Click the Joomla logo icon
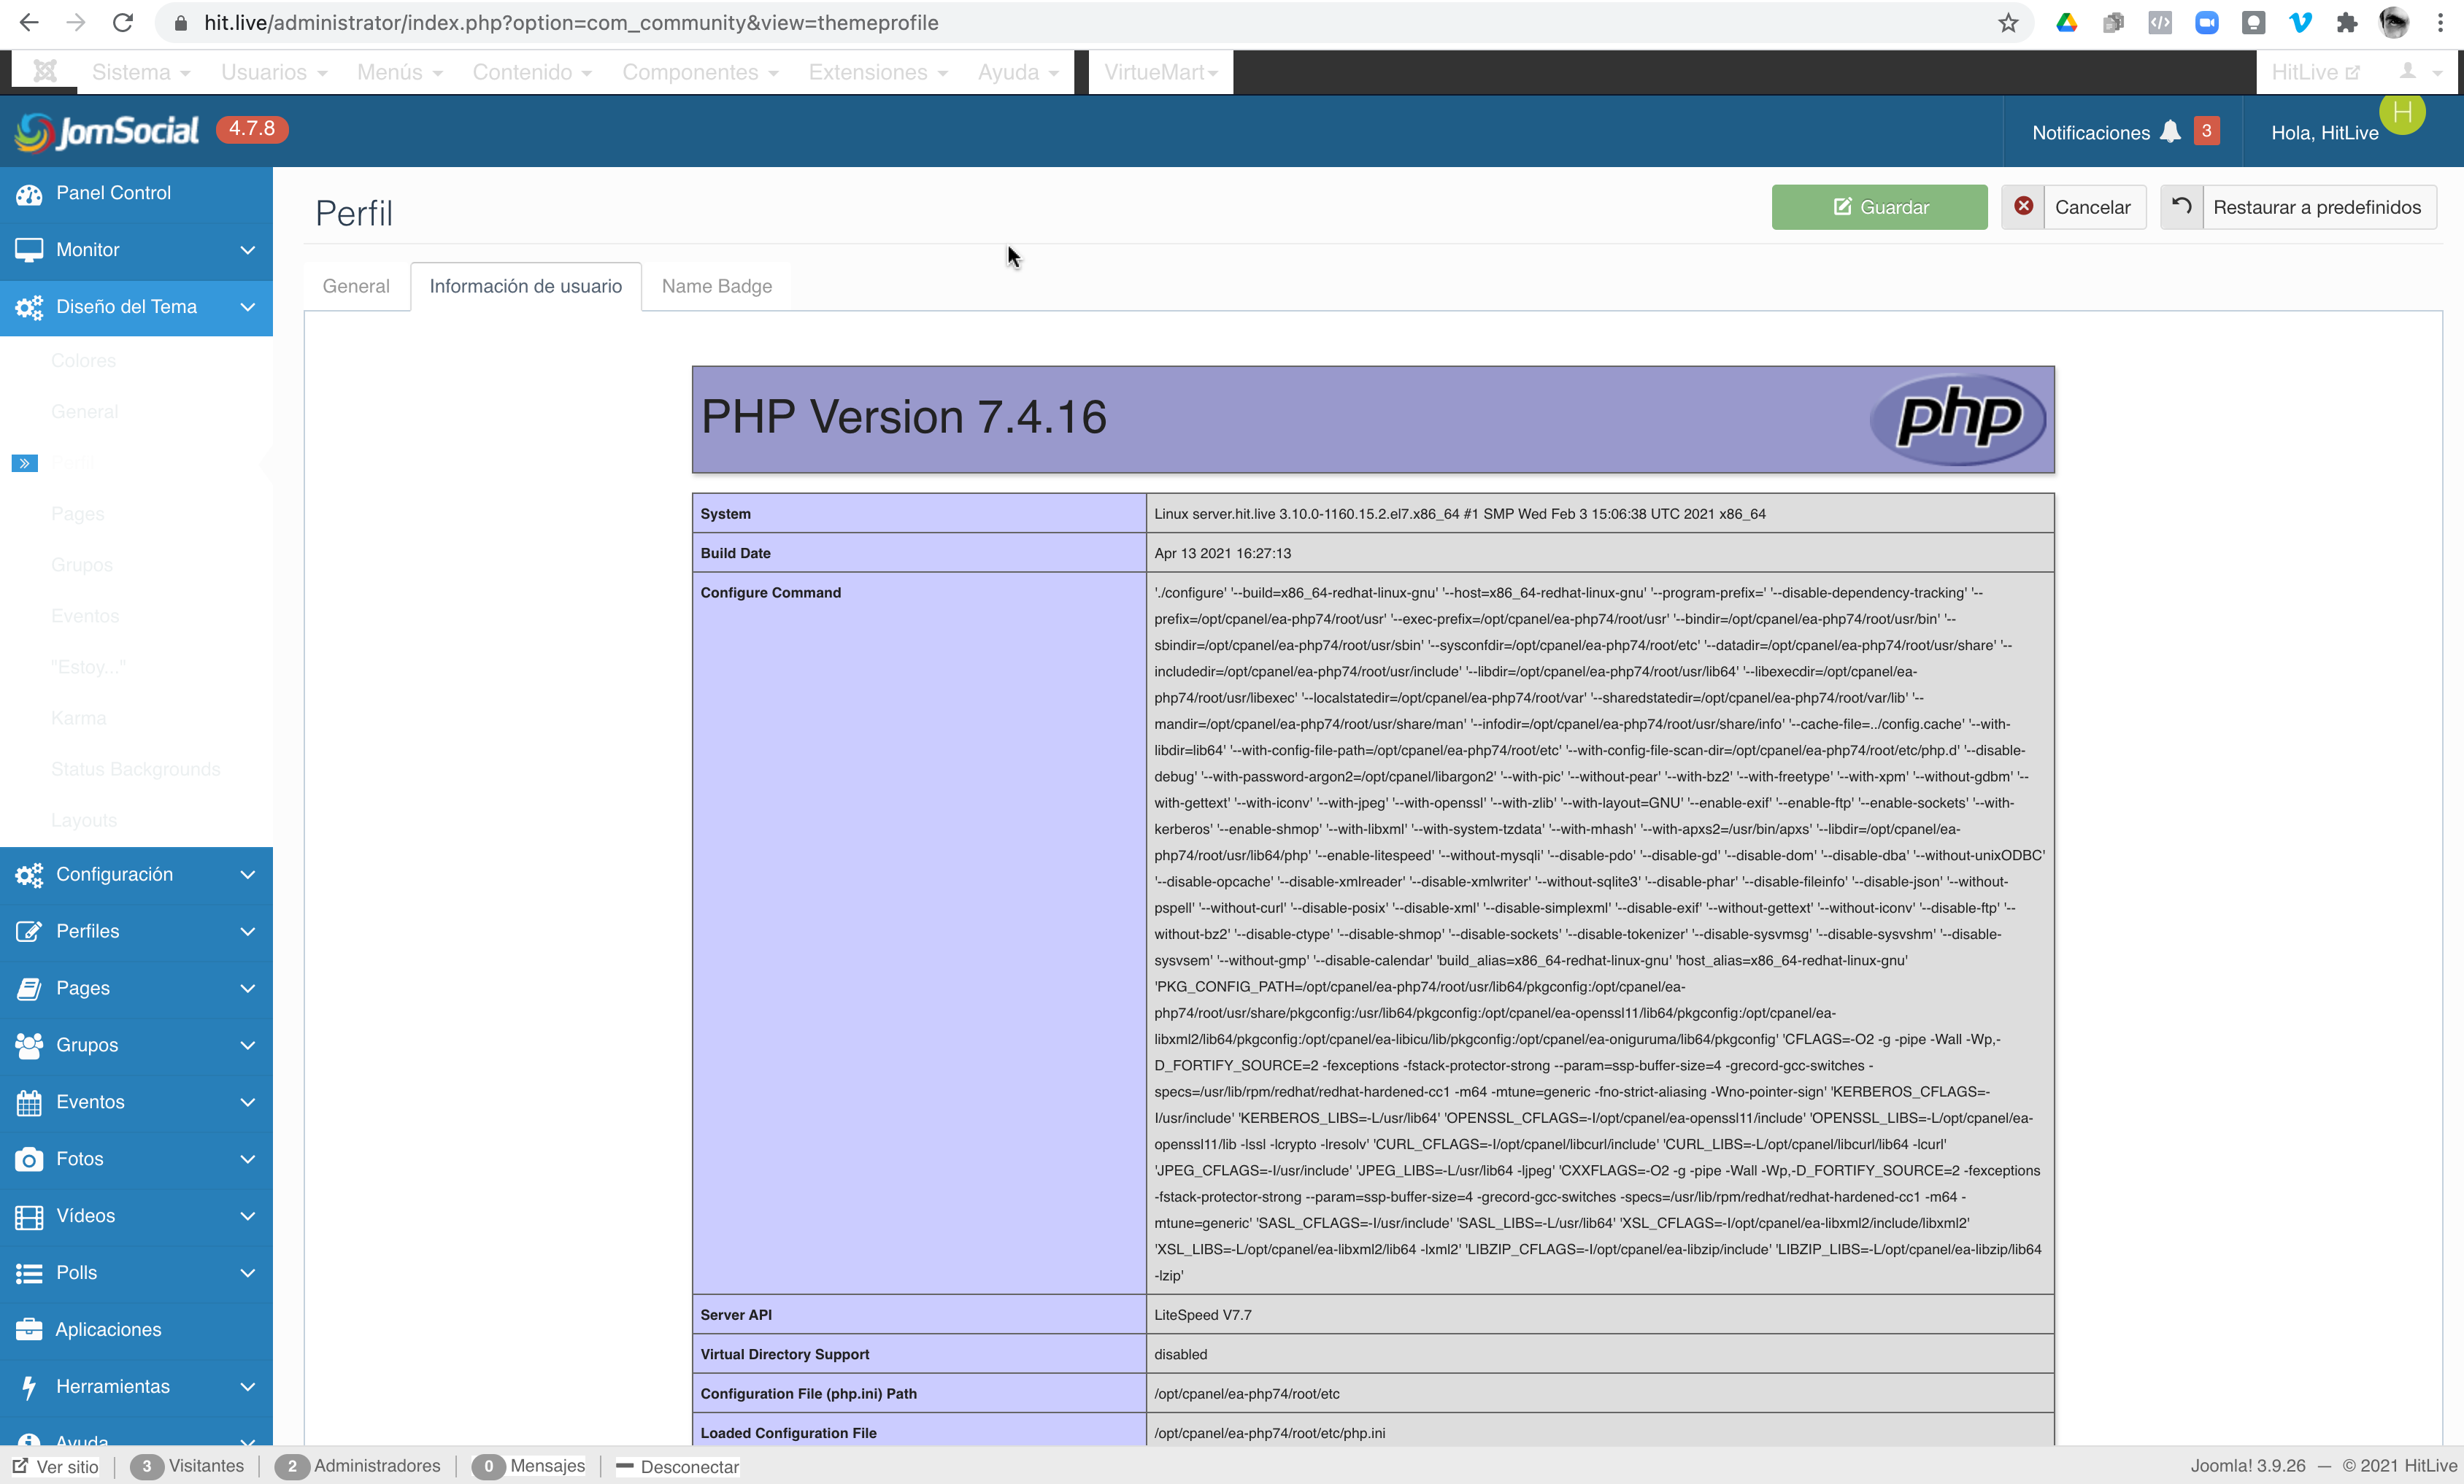 44,71
